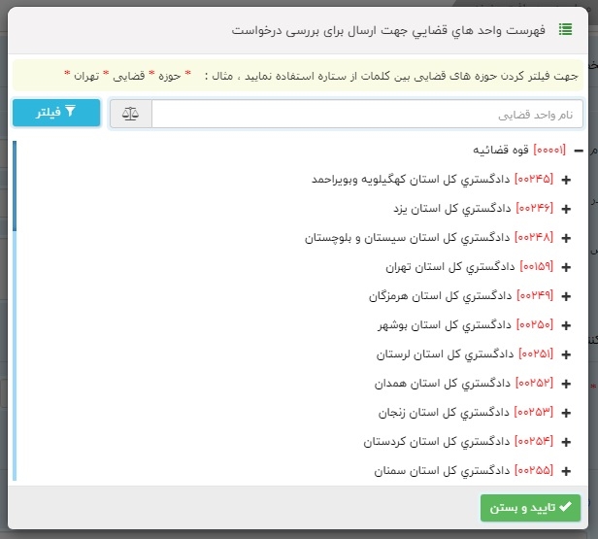This screenshot has height=539, width=598.
Task: Expand دادگستري كل استان همدان node
Action: tap(566, 384)
